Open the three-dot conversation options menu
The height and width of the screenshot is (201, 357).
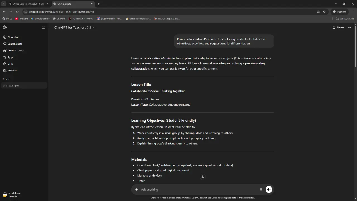pos(349,27)
